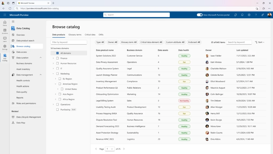Image resolution: width=273 pixels, height=154 pixels.
Task: Uncheck the All domains checkbox
Action: pyautogui.click(x=57, y=53)
